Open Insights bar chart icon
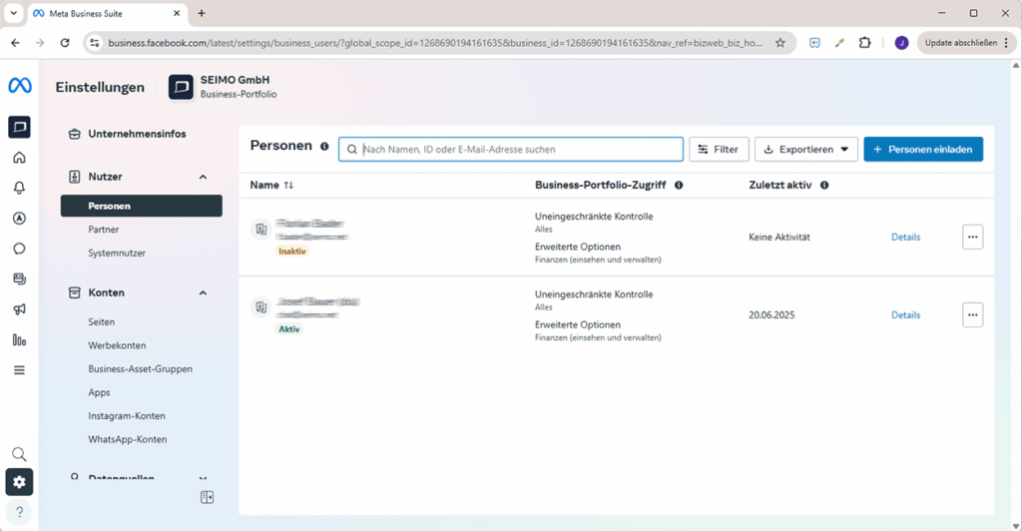 pos(20,340)
